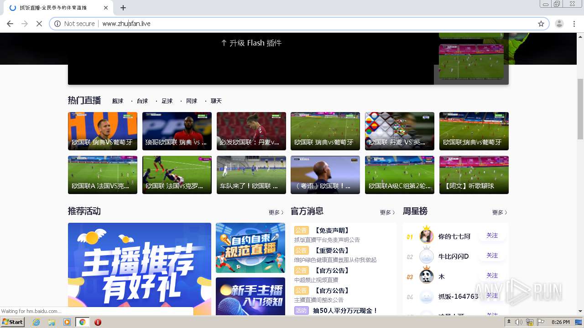Click avatar of 抓饭-164763

coord(427,297)
